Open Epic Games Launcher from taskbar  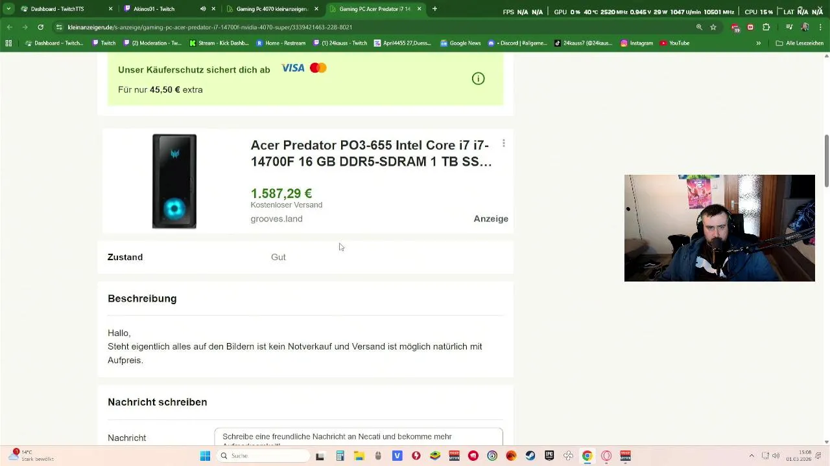[549, 456]
